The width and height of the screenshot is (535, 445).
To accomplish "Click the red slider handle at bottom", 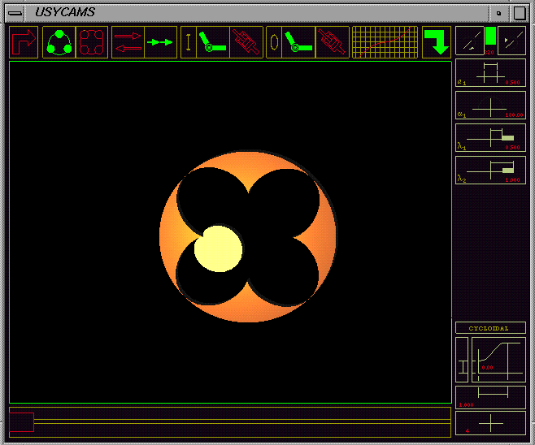I will (x=21, y=422).
